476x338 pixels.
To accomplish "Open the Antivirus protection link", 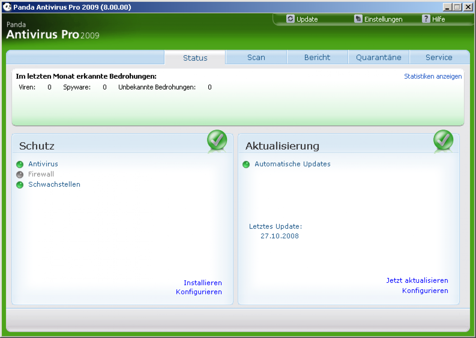I will pos(43,164).
